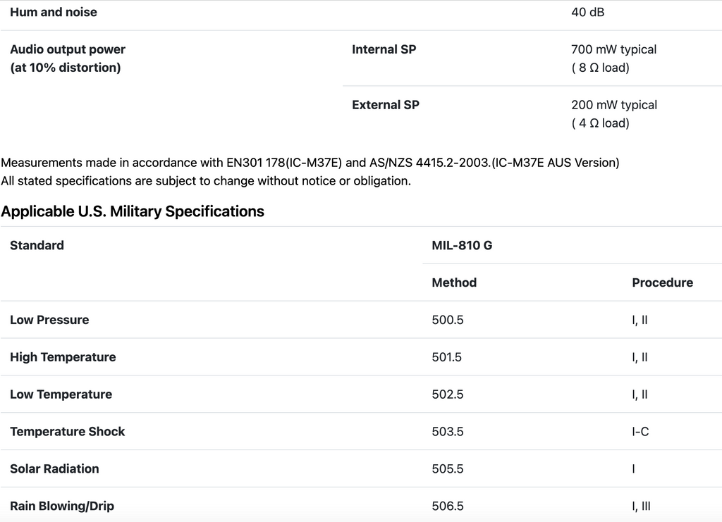Screen dimensions: 722x522
Task: Click the 200 mW typical value
Action: pos(613,105)
